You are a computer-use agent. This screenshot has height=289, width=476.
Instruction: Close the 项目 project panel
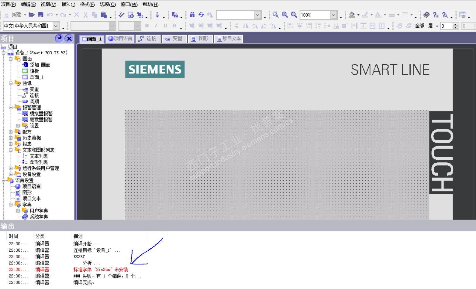[x=69, y=39]
